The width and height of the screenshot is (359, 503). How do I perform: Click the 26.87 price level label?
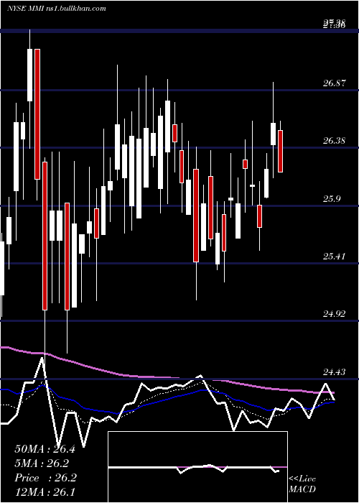pos(335,83)
